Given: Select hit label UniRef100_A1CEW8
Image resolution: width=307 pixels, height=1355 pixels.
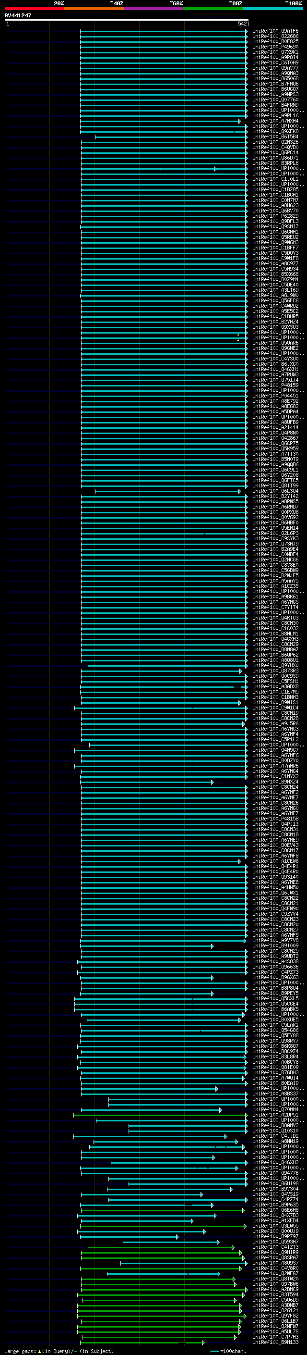Looking at the screenshot, I should click(x=275, y=861).
